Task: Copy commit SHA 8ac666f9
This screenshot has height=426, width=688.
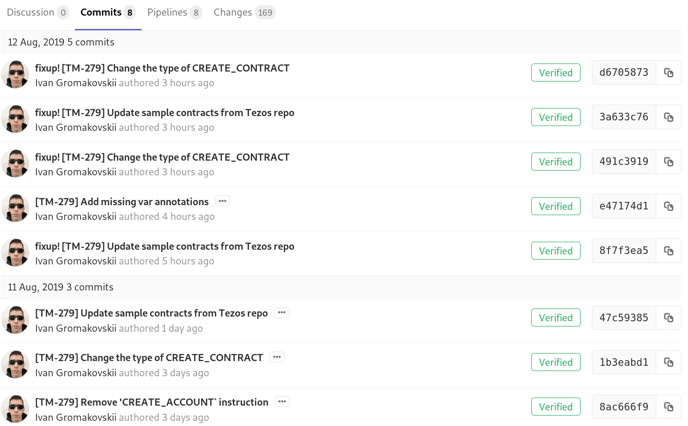Action: coord(668,407)
